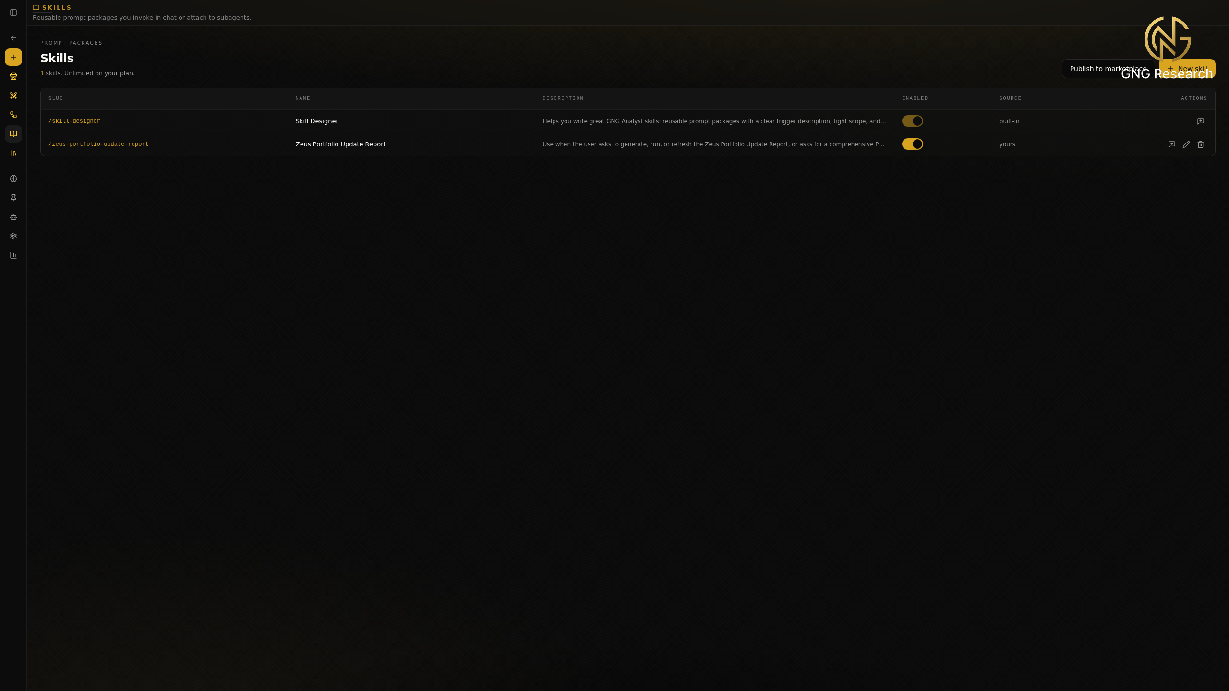Viewport: 1229px width, 691px height.
Task: Delete Zeus Portfolio Update Report trash
Action: (1200, 144)
